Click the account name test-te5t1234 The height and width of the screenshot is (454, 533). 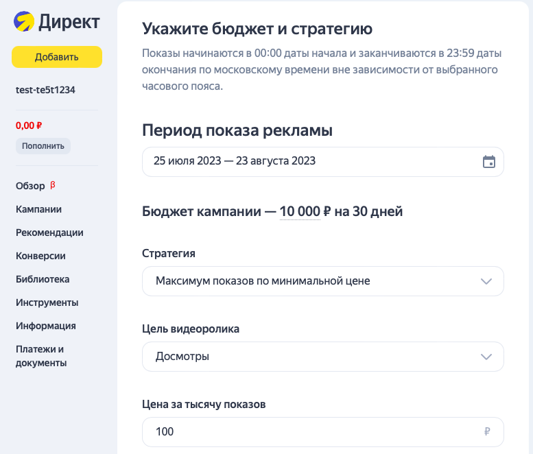click(x=45, y=90)
